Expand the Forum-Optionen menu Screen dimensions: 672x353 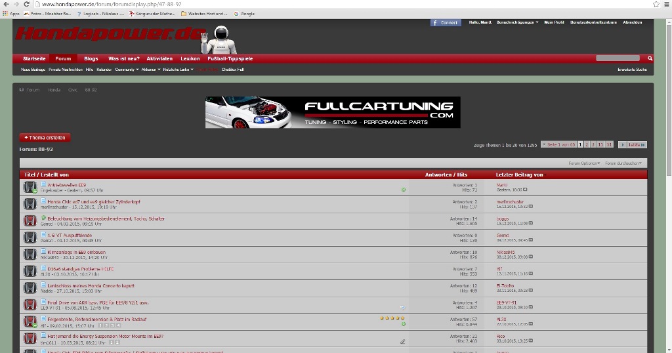click(583, 163)
